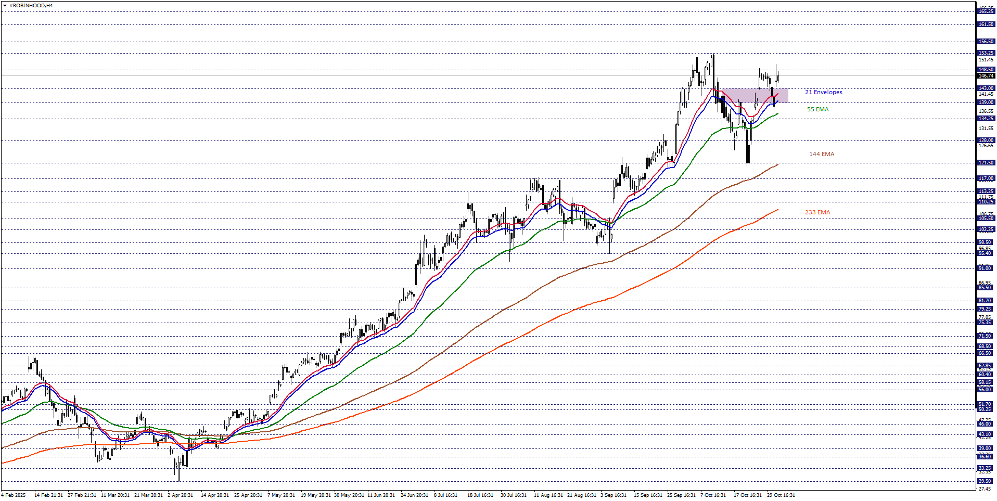Click the 2 Apr 20:31 date label

tap(180, 495)
